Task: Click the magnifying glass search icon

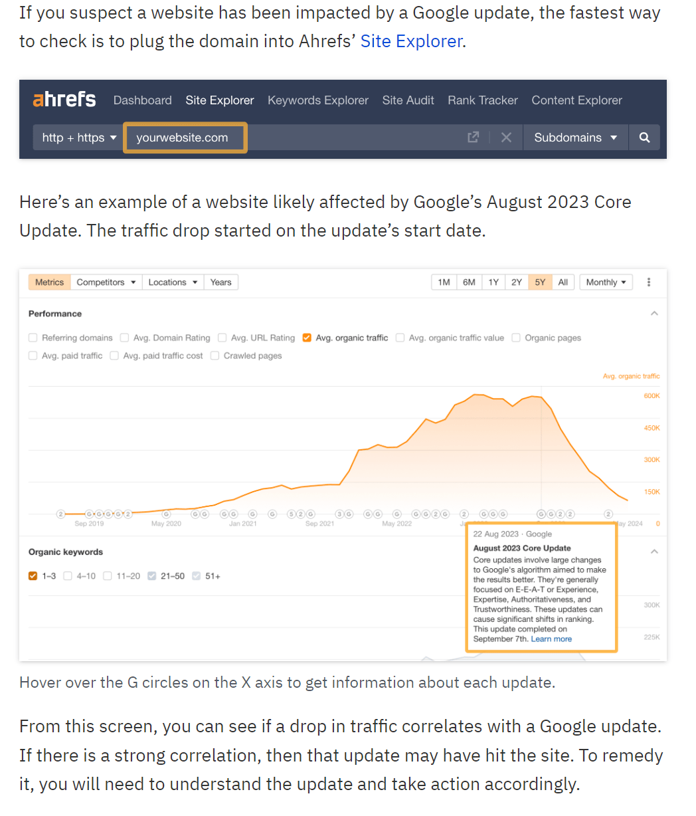Action: [x=644, y=138]
